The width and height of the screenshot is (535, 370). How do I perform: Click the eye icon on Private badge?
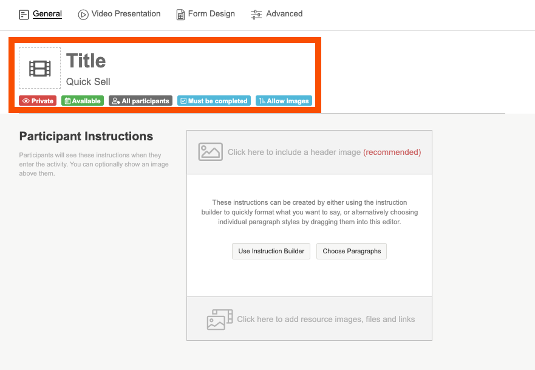tap(26, 101)
